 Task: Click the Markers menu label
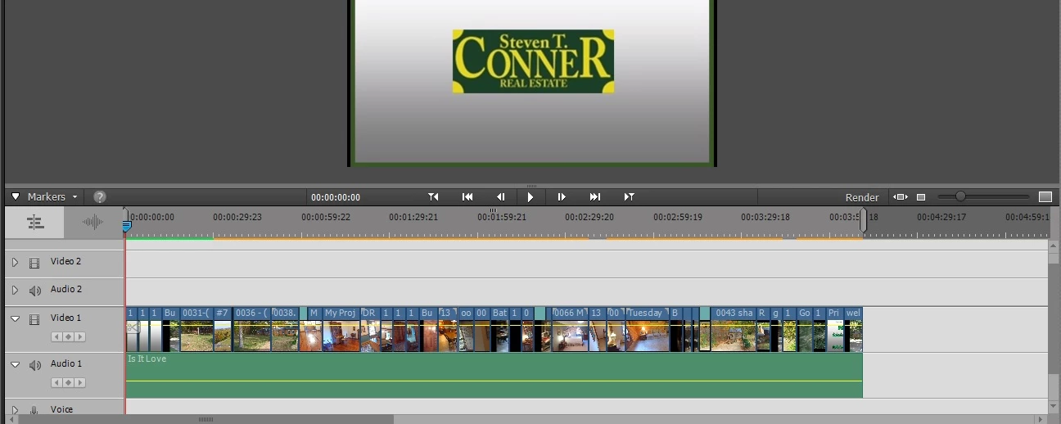[46, 197]
